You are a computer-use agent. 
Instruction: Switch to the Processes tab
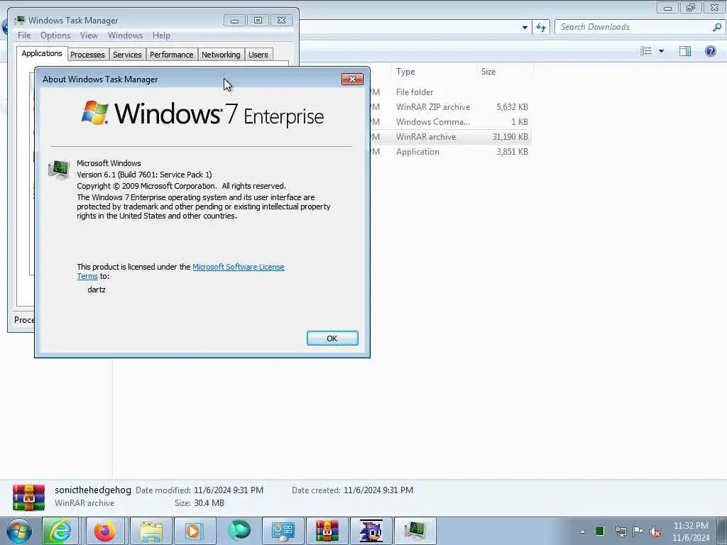pyautogui.click(x=87, y=55)
